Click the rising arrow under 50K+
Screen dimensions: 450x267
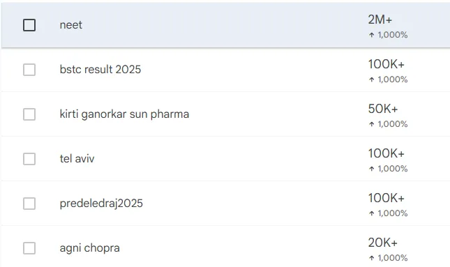372,124
